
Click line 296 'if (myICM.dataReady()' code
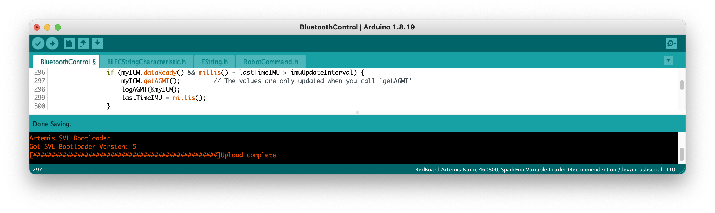click(145, 73)
